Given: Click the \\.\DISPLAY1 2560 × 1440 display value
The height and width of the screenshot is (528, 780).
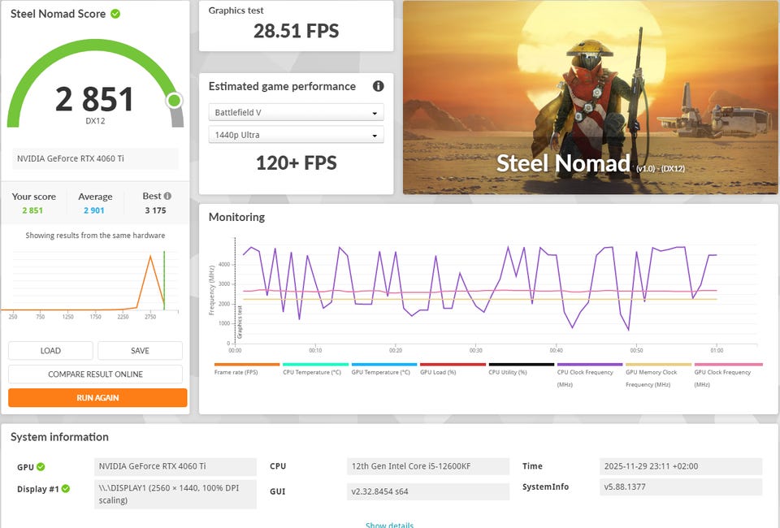Looking at the screenshot, I should coord(175,494).
